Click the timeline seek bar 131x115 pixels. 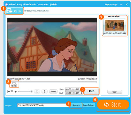click(x=52, y=82)
